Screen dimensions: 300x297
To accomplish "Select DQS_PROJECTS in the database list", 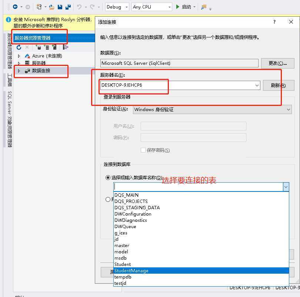I will (x=201, y=201).
